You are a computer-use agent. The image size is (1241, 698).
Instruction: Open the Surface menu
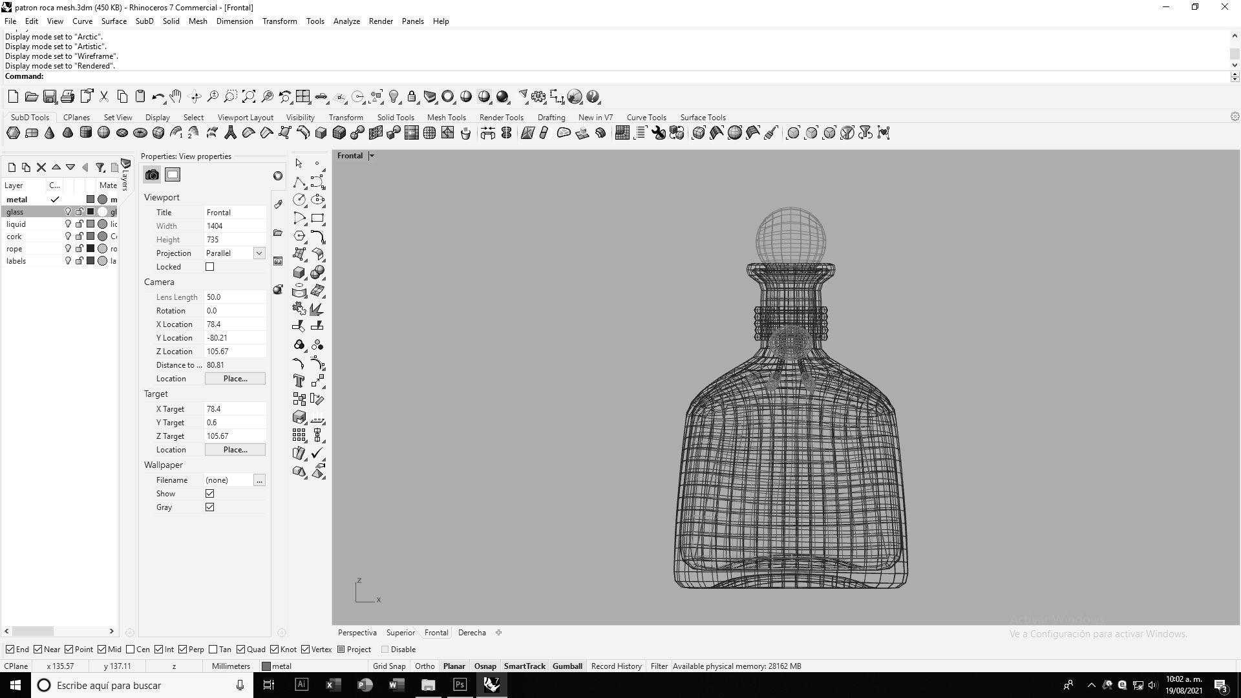click(114, 21)
